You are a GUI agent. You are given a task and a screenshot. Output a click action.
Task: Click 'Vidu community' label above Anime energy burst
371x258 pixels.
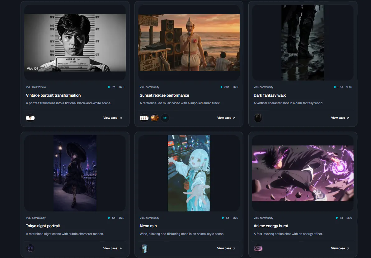click(263, 218)
